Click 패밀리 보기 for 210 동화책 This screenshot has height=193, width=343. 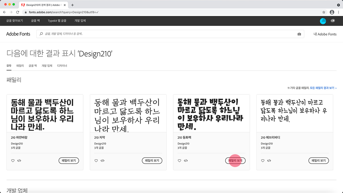(235, 161)
